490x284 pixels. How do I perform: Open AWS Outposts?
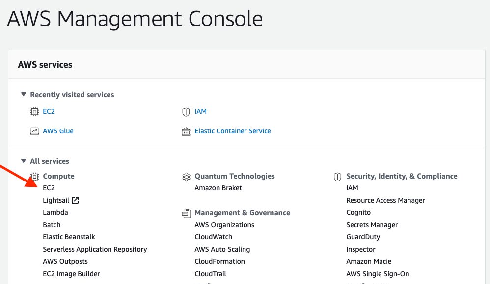(65, 261)
